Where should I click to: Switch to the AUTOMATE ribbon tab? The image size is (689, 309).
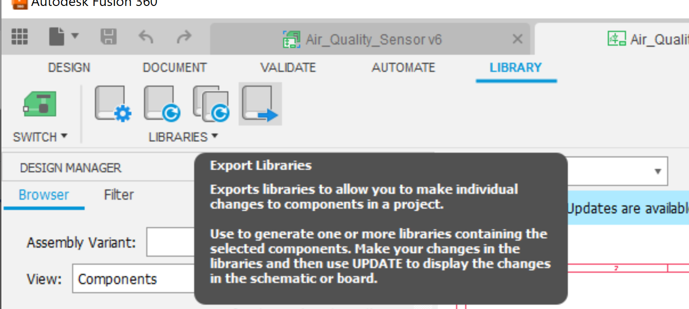[x=403, y=67]
